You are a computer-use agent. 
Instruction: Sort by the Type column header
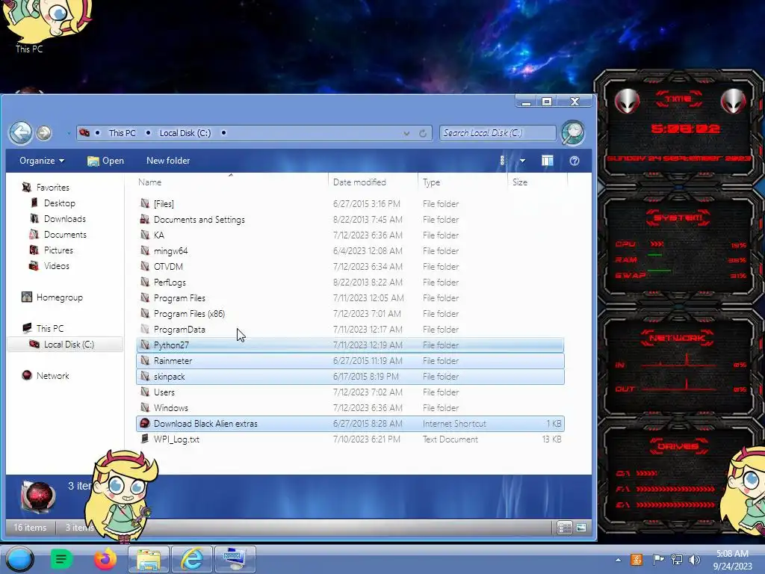(x=431, y=182)
